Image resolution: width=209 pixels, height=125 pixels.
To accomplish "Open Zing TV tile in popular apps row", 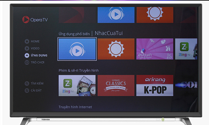I will [x=186, y=49].
